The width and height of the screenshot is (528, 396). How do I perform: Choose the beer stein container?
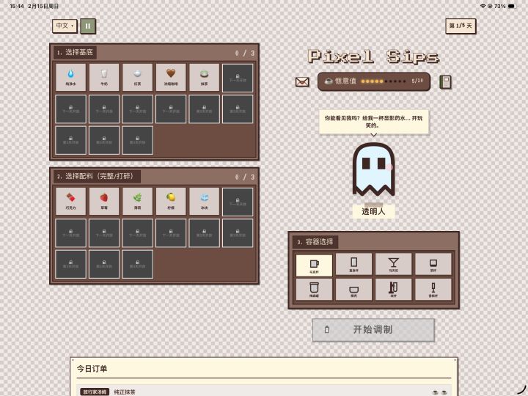coord(393,289)
